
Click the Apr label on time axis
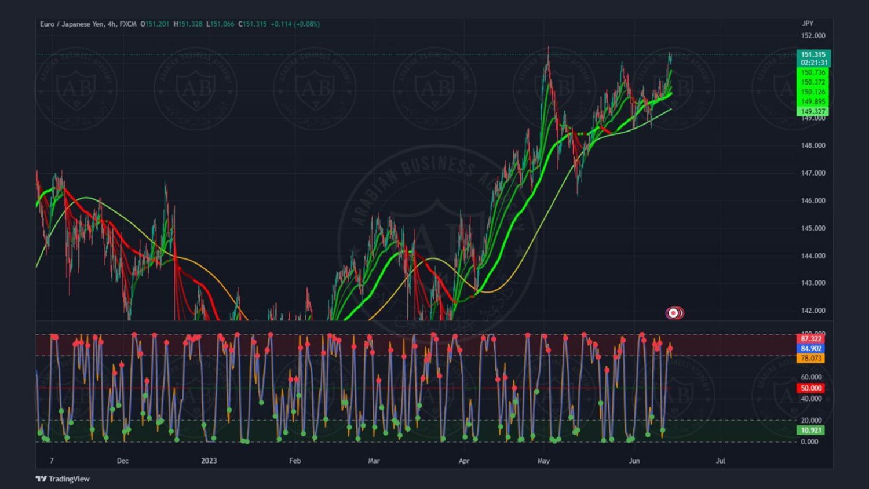point(463,461)
